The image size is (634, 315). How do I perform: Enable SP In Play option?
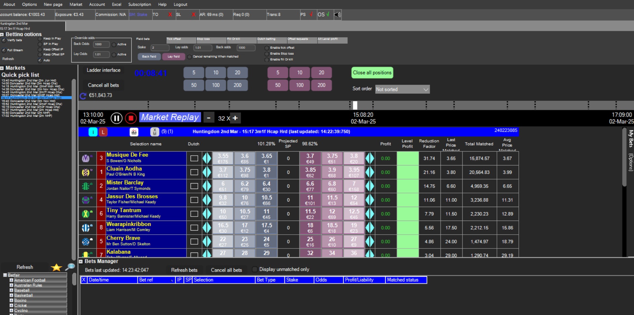tap(40, 44)
